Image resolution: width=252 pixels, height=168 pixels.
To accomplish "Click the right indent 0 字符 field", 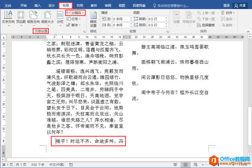I will [x=121, y=25].
